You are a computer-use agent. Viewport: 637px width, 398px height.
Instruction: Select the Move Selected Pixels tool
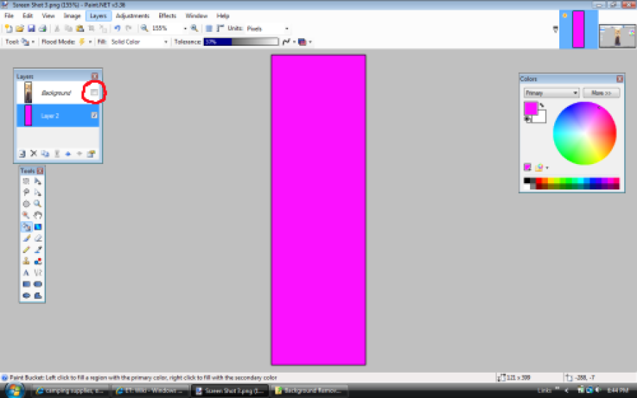pos(38,181)
